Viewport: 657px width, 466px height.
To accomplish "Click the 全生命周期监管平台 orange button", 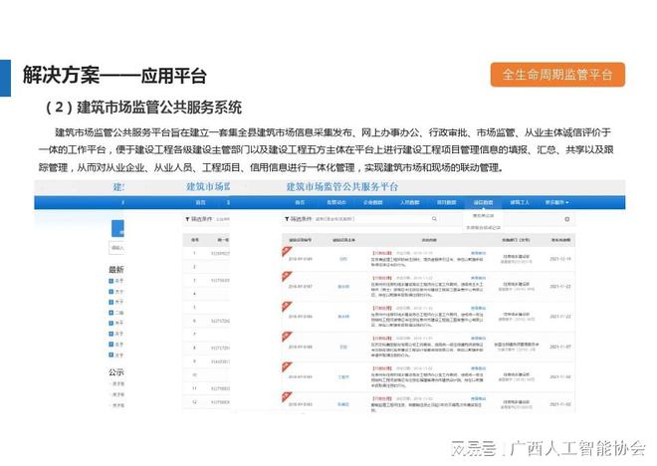I will coord(556,75).
